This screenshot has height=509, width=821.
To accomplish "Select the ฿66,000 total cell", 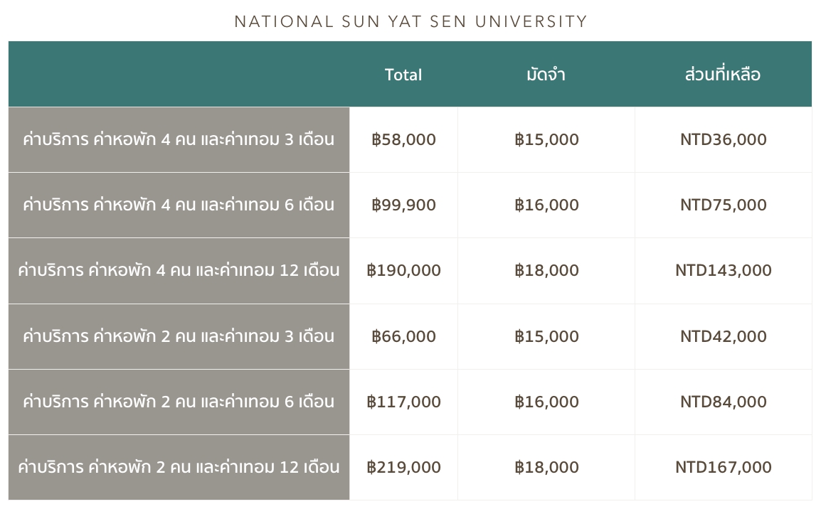I will [x=403, y=336].
